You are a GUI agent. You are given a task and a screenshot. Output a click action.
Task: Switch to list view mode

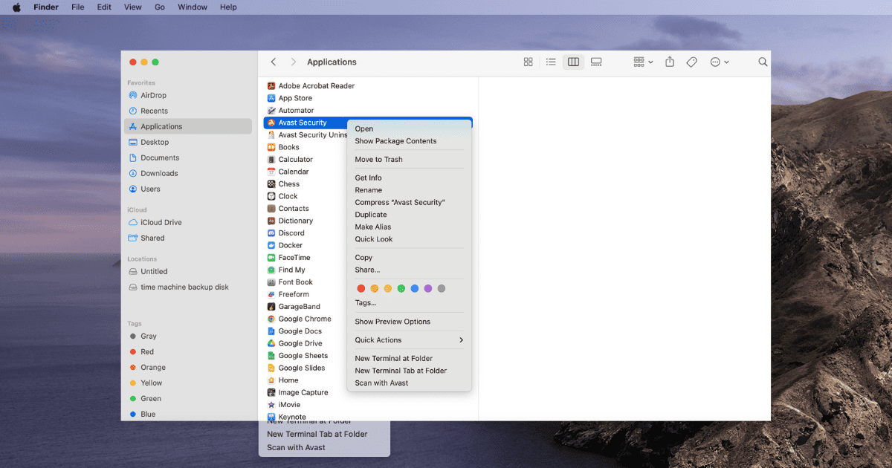point(551,62)
